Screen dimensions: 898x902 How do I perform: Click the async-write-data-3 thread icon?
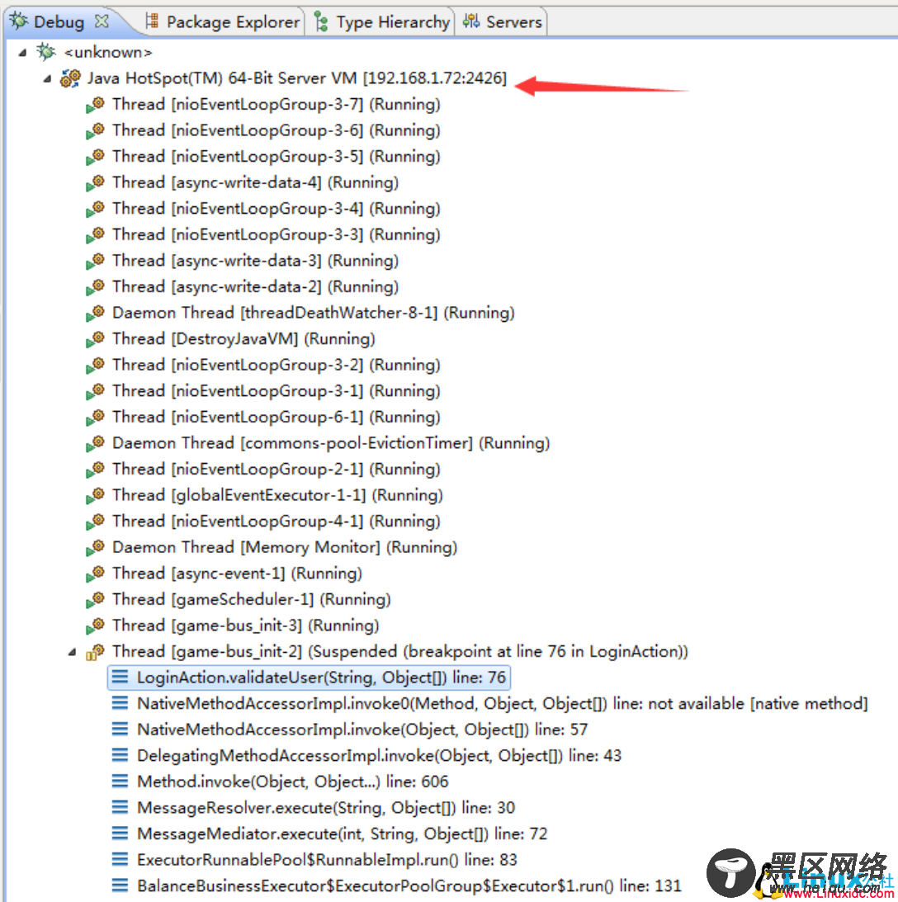(96, 261)
